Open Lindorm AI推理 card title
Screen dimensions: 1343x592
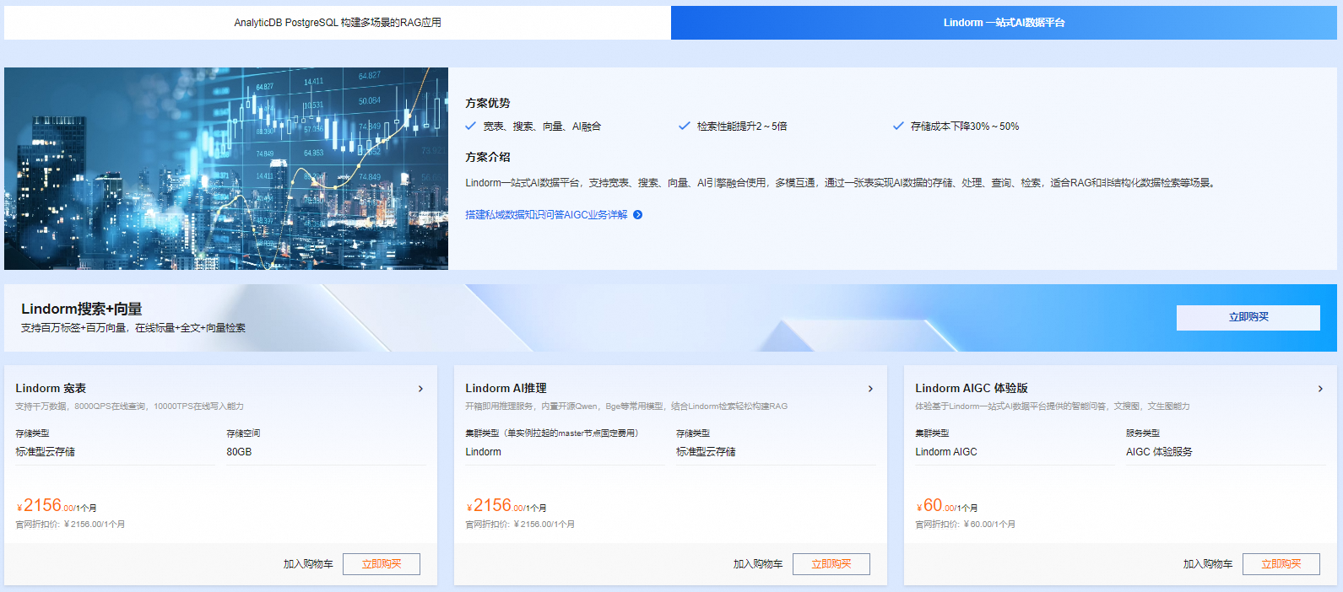(506, 389)
